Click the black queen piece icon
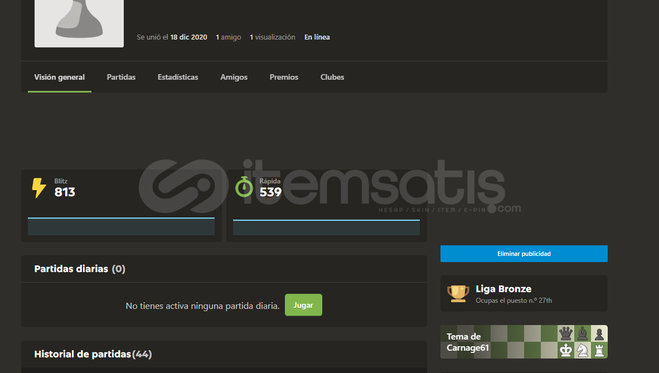This screenshot has width=659, height=373. coord(566,333)
